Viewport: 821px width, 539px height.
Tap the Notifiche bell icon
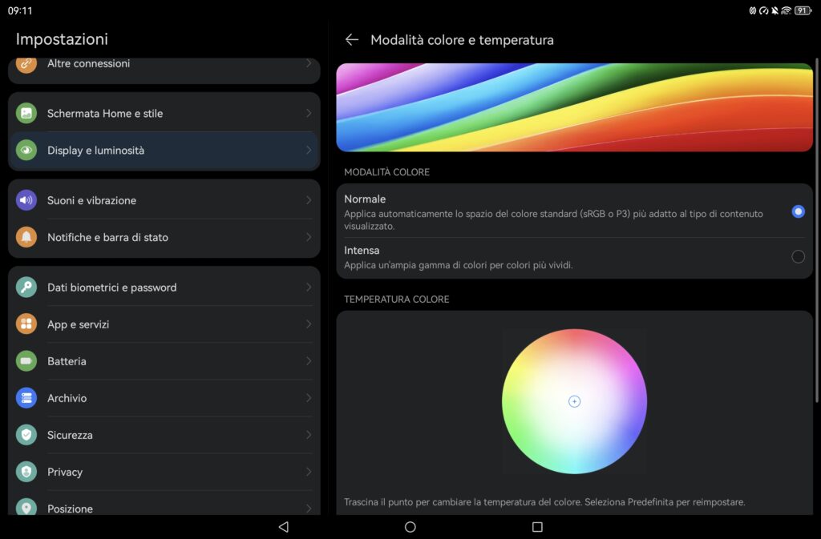(26, 237)
